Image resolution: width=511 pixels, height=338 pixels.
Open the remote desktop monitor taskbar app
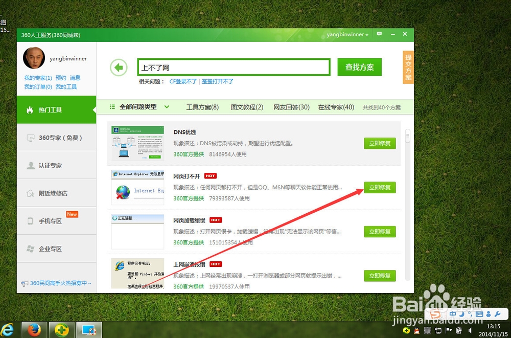pos(89,330)
